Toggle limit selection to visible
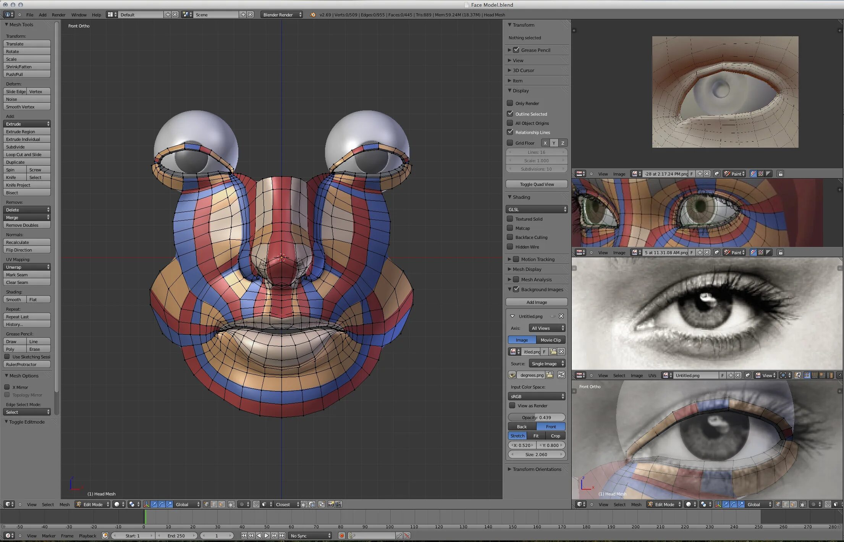844x542 pixels. (231, 504)
